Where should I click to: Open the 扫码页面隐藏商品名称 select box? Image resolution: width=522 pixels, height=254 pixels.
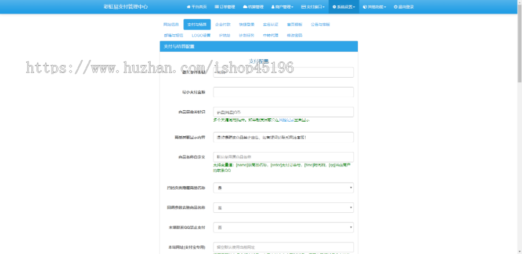pos(283,188)
